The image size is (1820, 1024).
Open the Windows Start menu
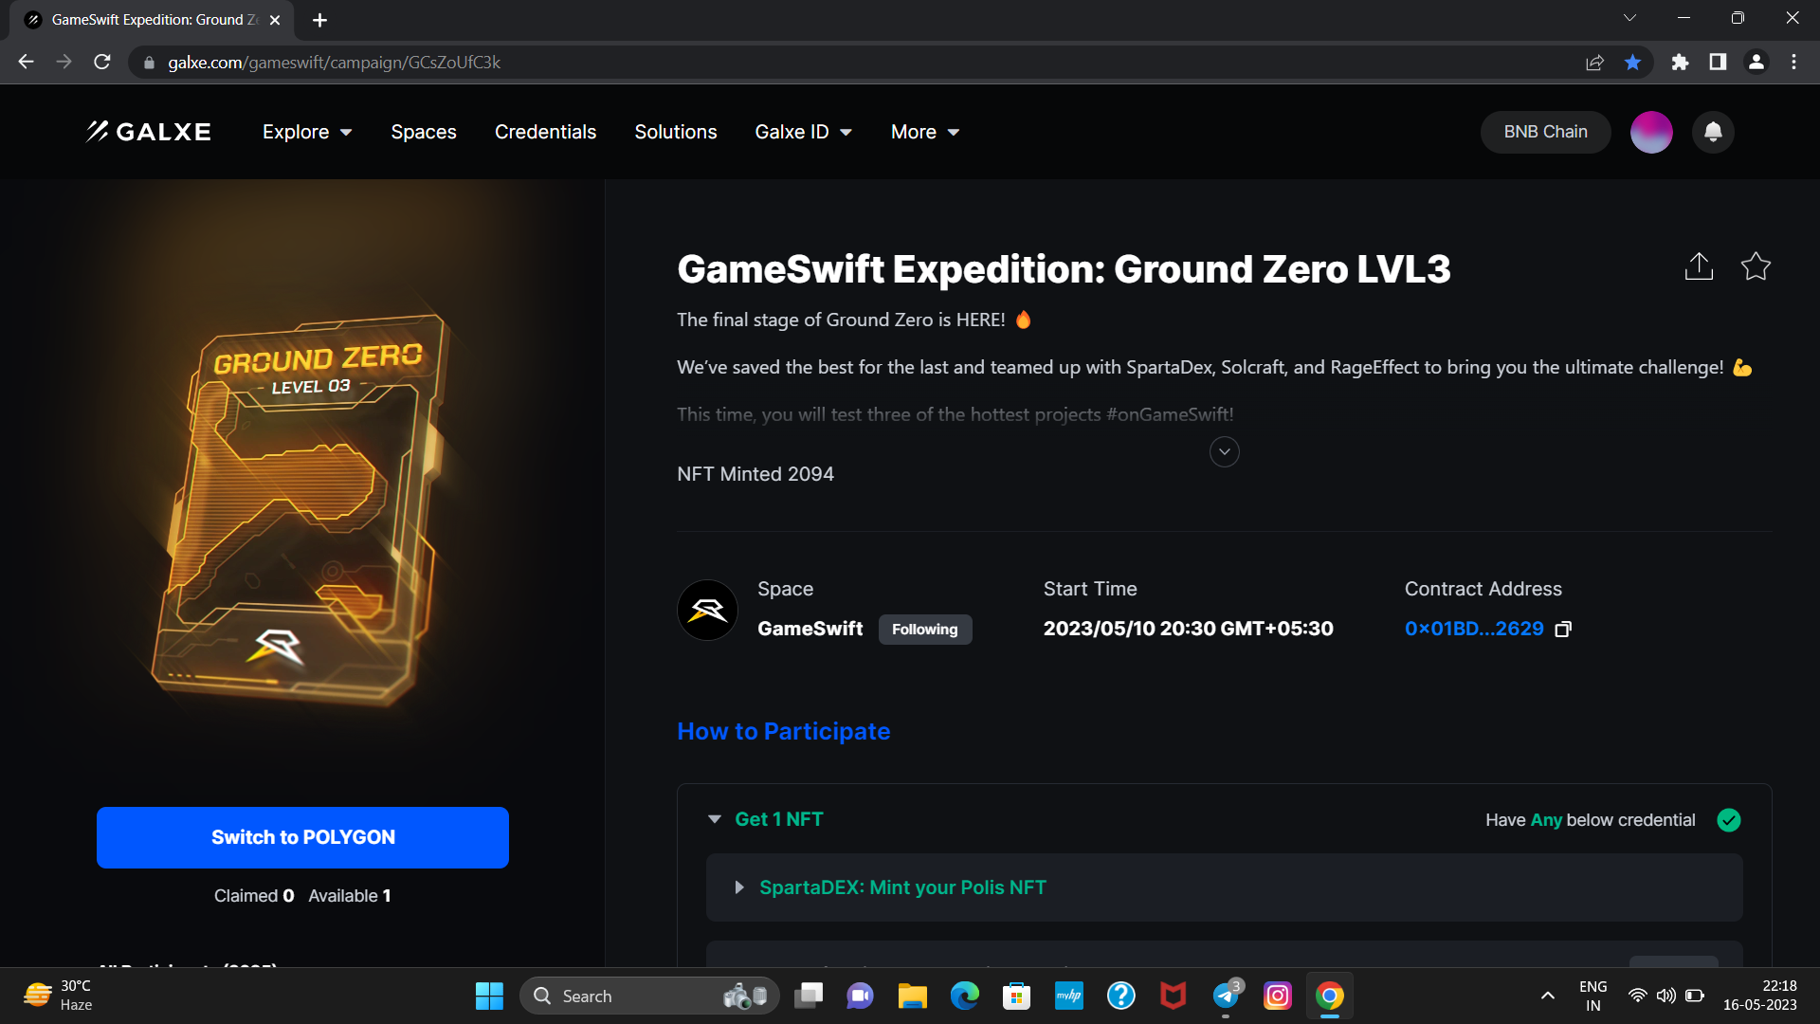(489, 996)
